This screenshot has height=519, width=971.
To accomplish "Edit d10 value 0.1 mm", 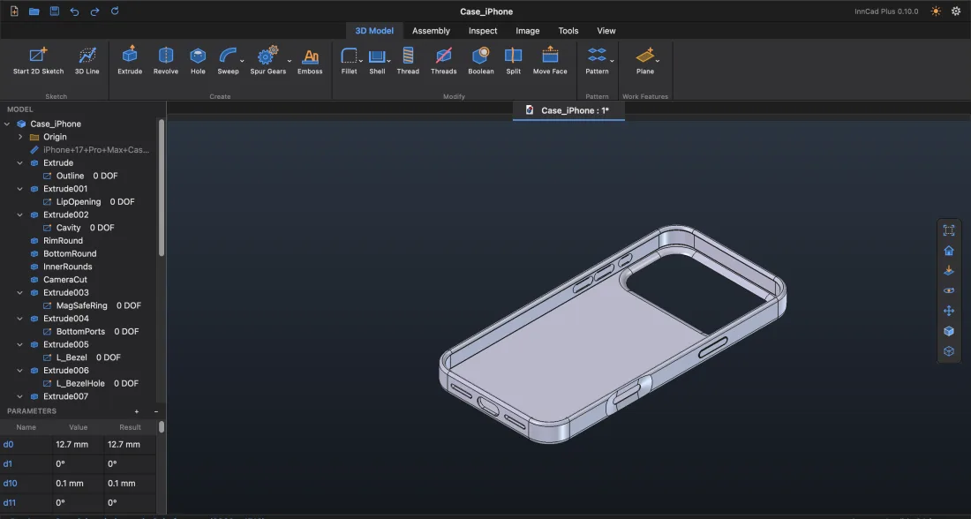I will [x=78, y=483].
